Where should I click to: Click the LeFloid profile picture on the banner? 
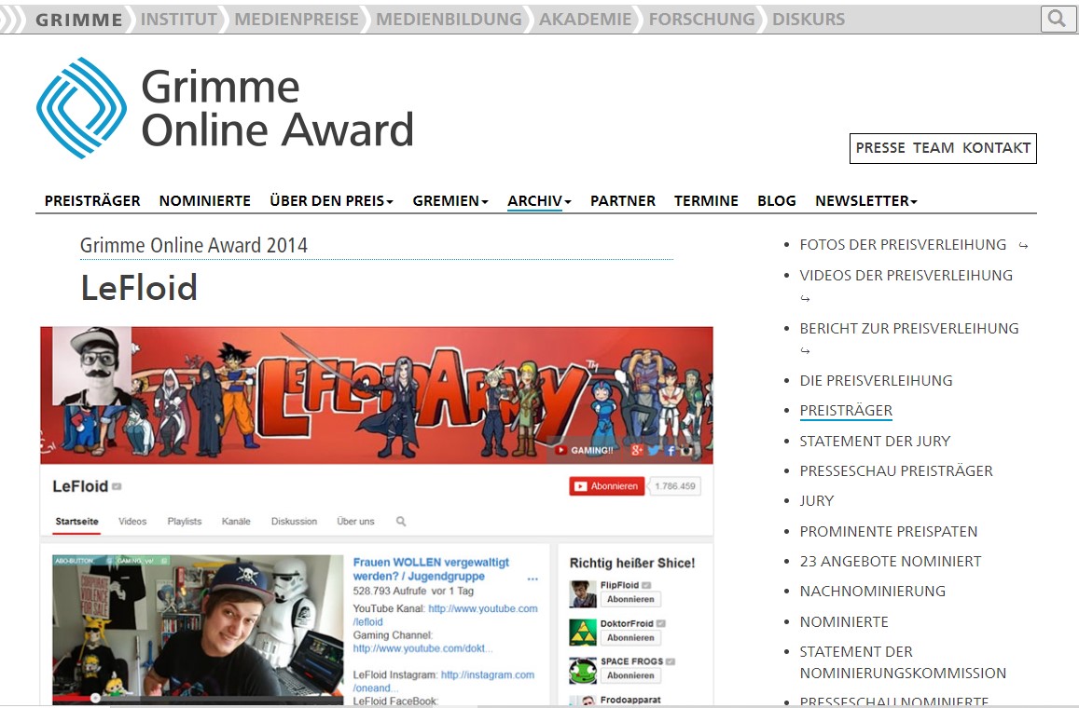click(93, 367)
